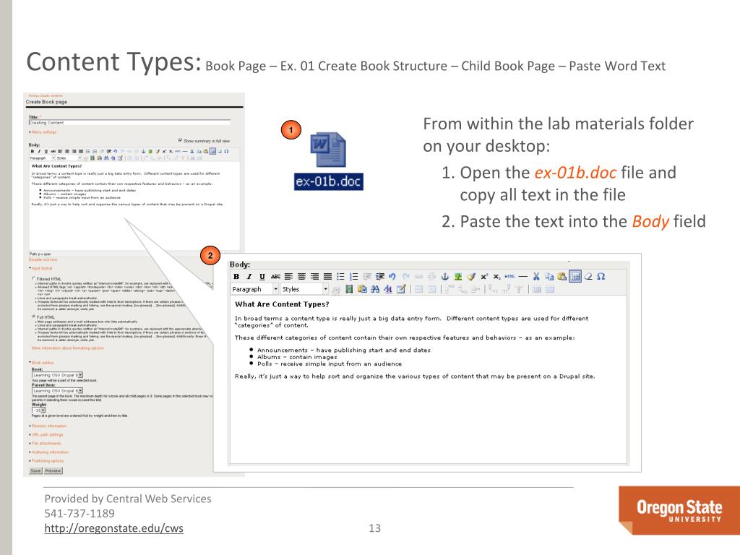740x555 pixels.
Task: Expand the Authoring information section
Action: pyautogui.click(x=50, y=452)
